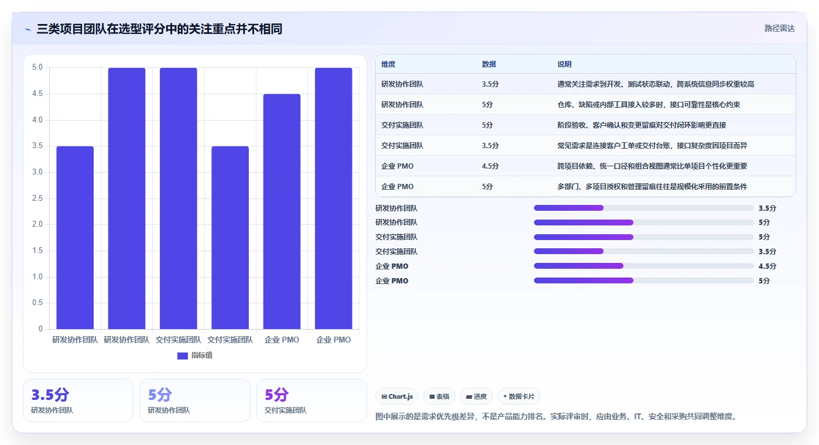Image resolution: width=819 pixels, height=445 pixels.
Task: Click the lightning icon before the title
Action: click(28, 29)
